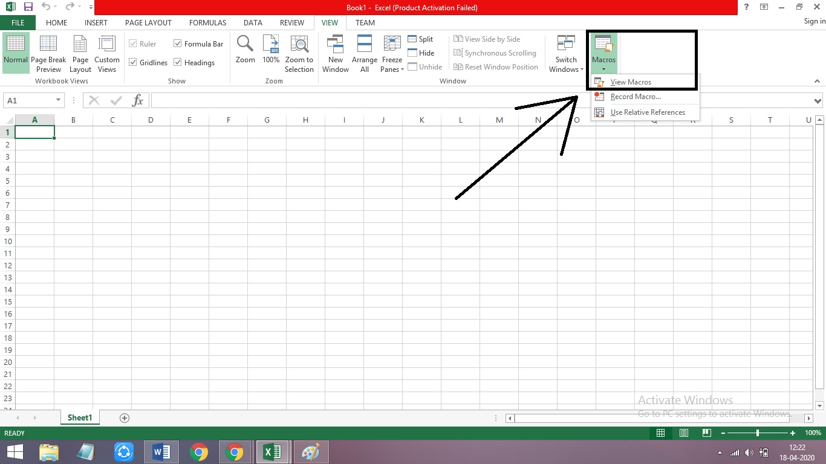Open Ribbon Display Options button
826x464 pixels.
(764, 7)
